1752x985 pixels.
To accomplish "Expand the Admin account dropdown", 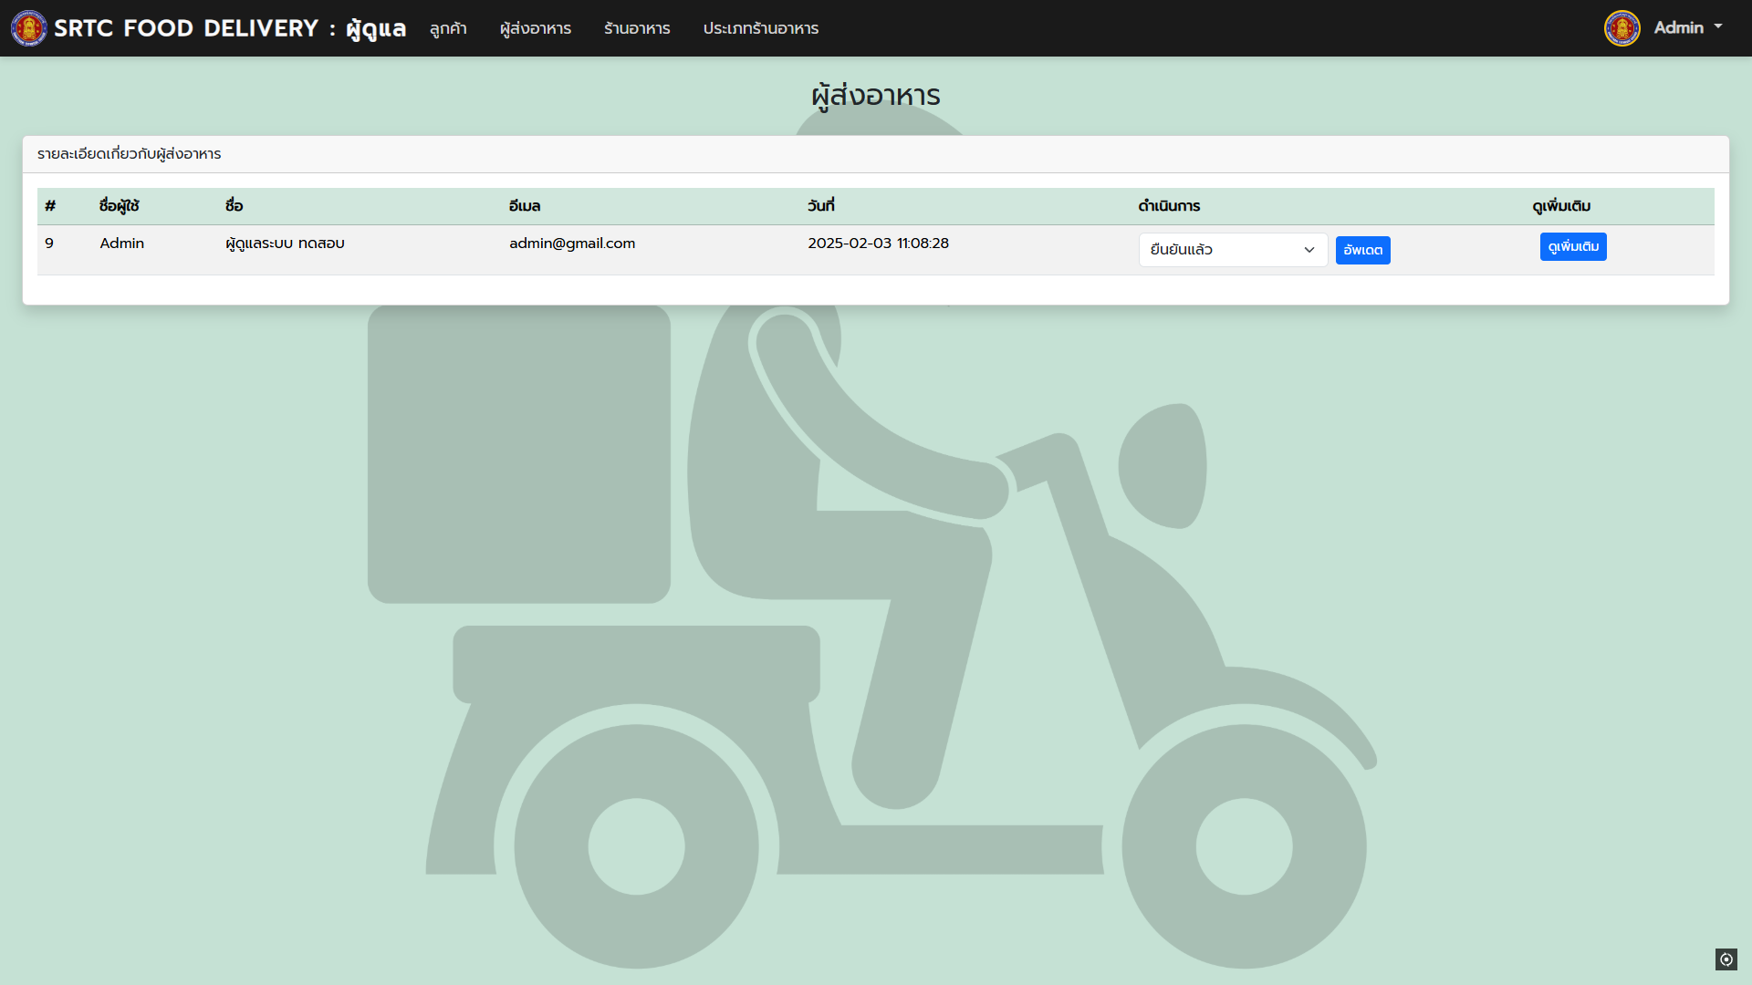I will tap(1688, 27).
